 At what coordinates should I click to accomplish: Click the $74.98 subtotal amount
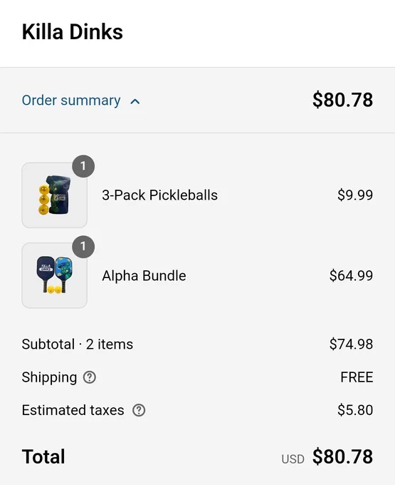point(351,344)
